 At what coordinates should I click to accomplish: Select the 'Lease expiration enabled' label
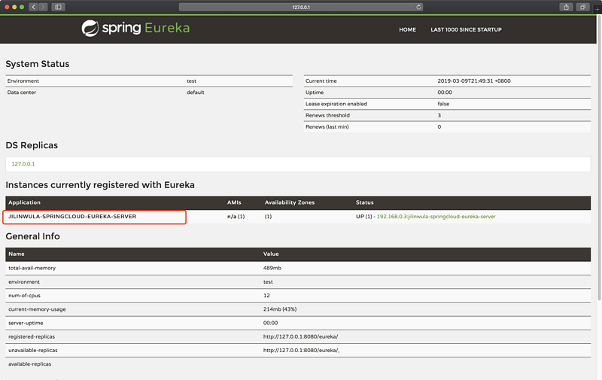336,104
